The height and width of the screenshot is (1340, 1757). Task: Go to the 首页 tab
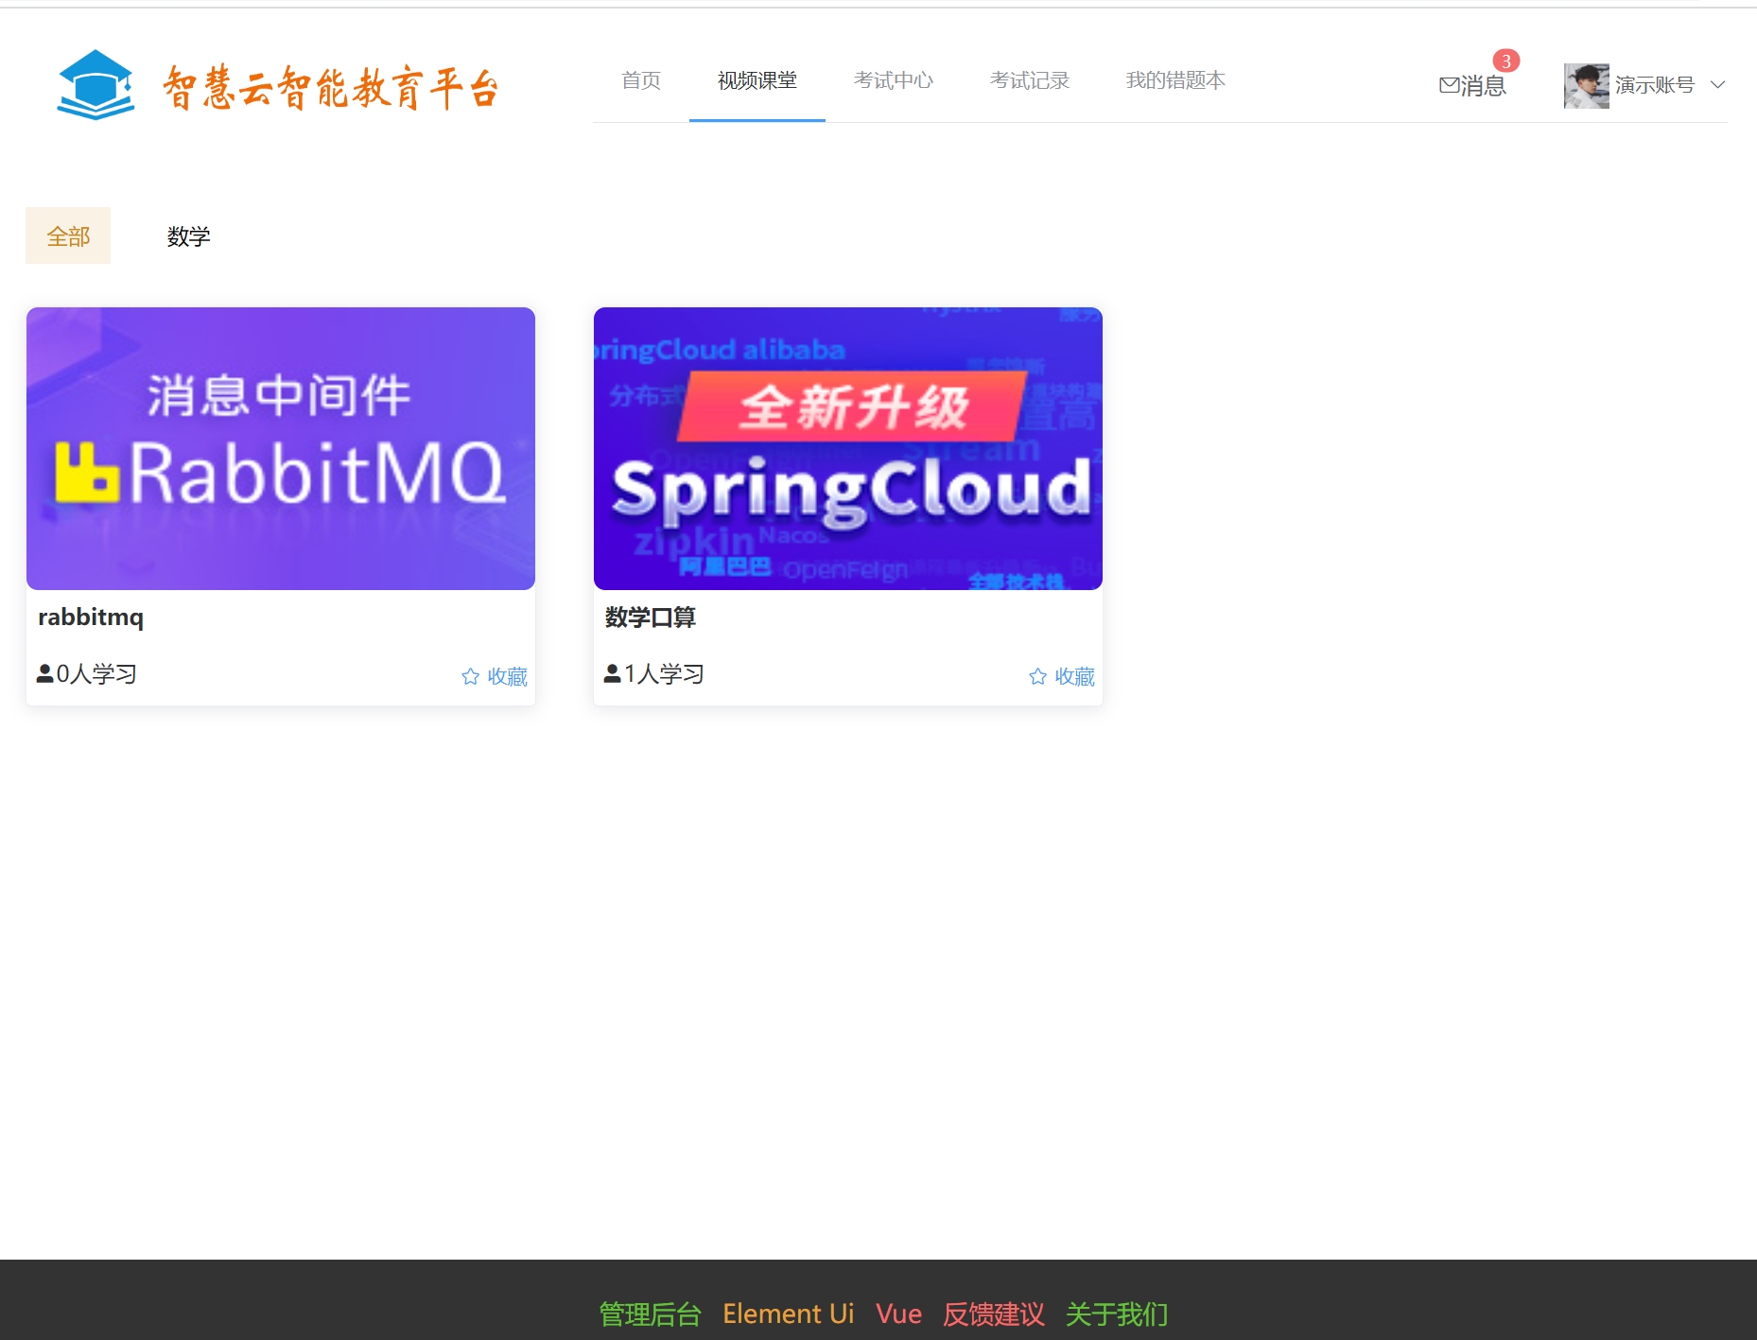click(641, 80)
